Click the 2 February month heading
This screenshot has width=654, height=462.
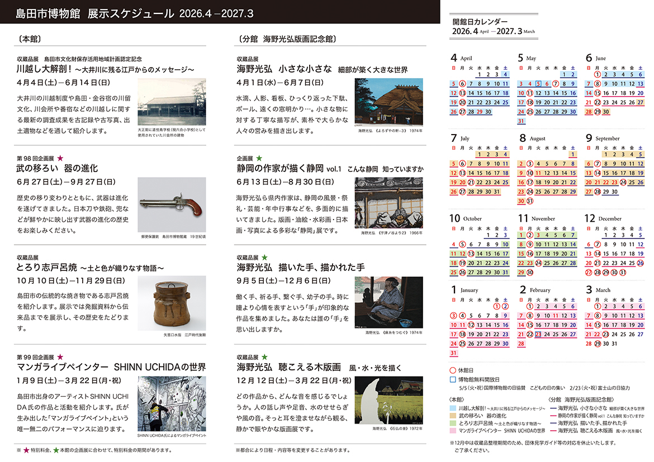[x=535, y=290]
